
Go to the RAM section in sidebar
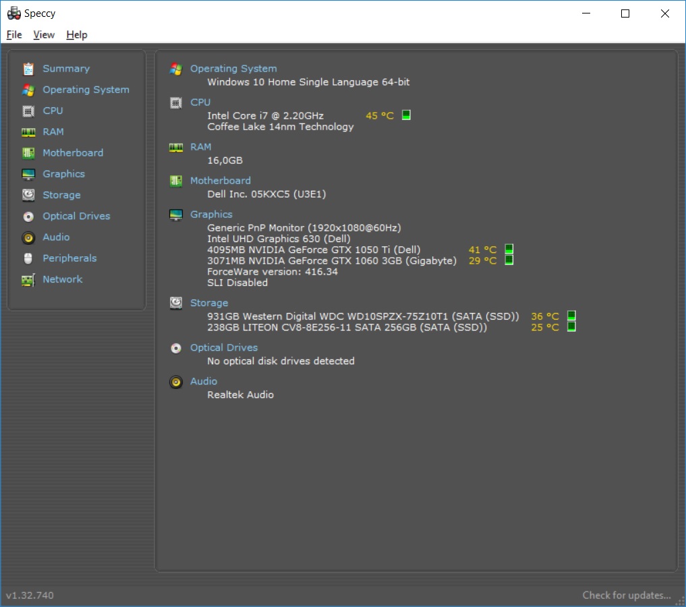point(53,132)
